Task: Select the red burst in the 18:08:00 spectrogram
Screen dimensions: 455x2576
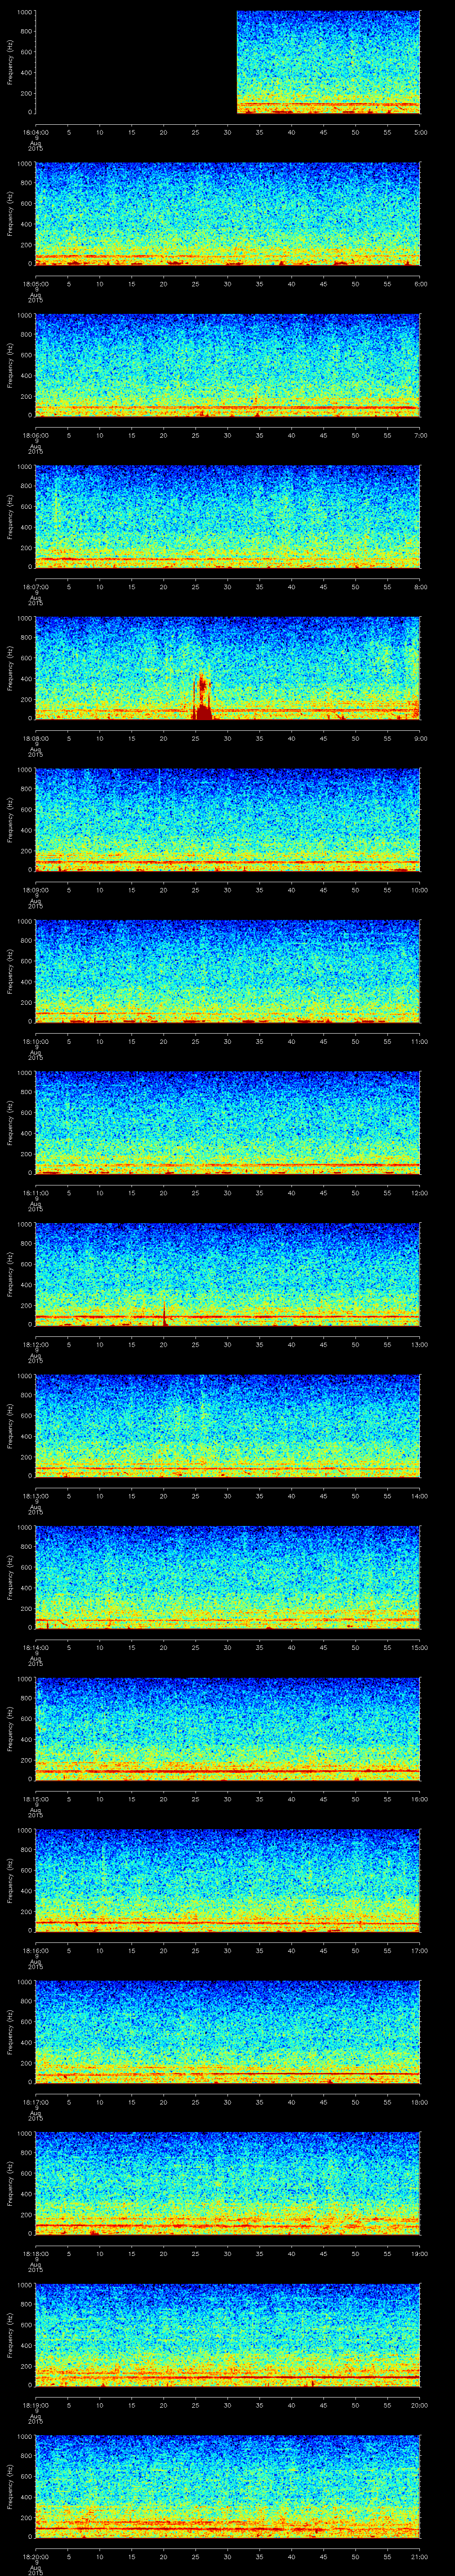Action: pyautogui.click(x=202, y=696)
